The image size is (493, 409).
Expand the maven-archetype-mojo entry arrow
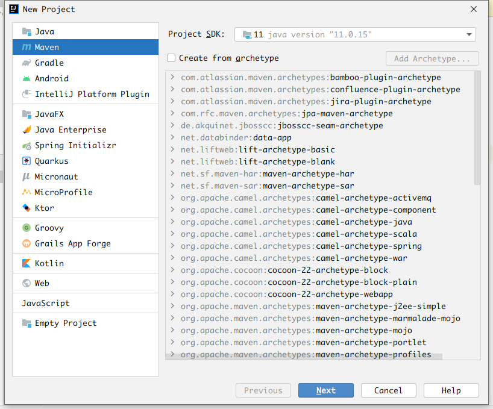(x=172, y=330)
